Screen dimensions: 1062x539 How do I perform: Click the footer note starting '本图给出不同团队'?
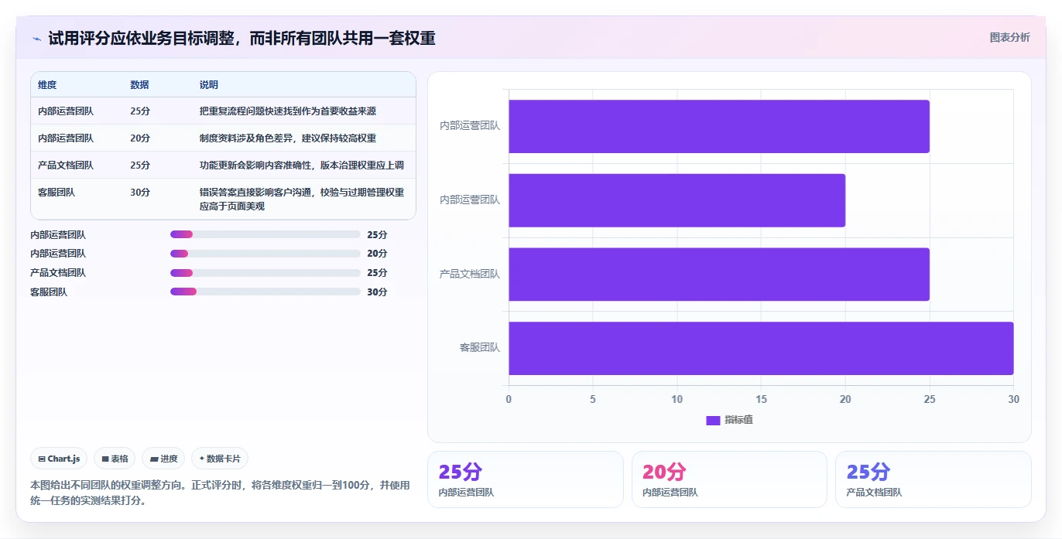click(x=220, y=493)
